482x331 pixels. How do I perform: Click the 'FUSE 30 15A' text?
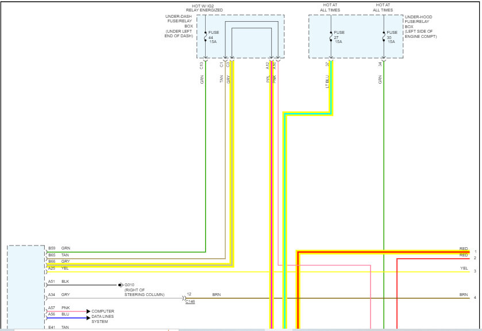tap(392, 37)
